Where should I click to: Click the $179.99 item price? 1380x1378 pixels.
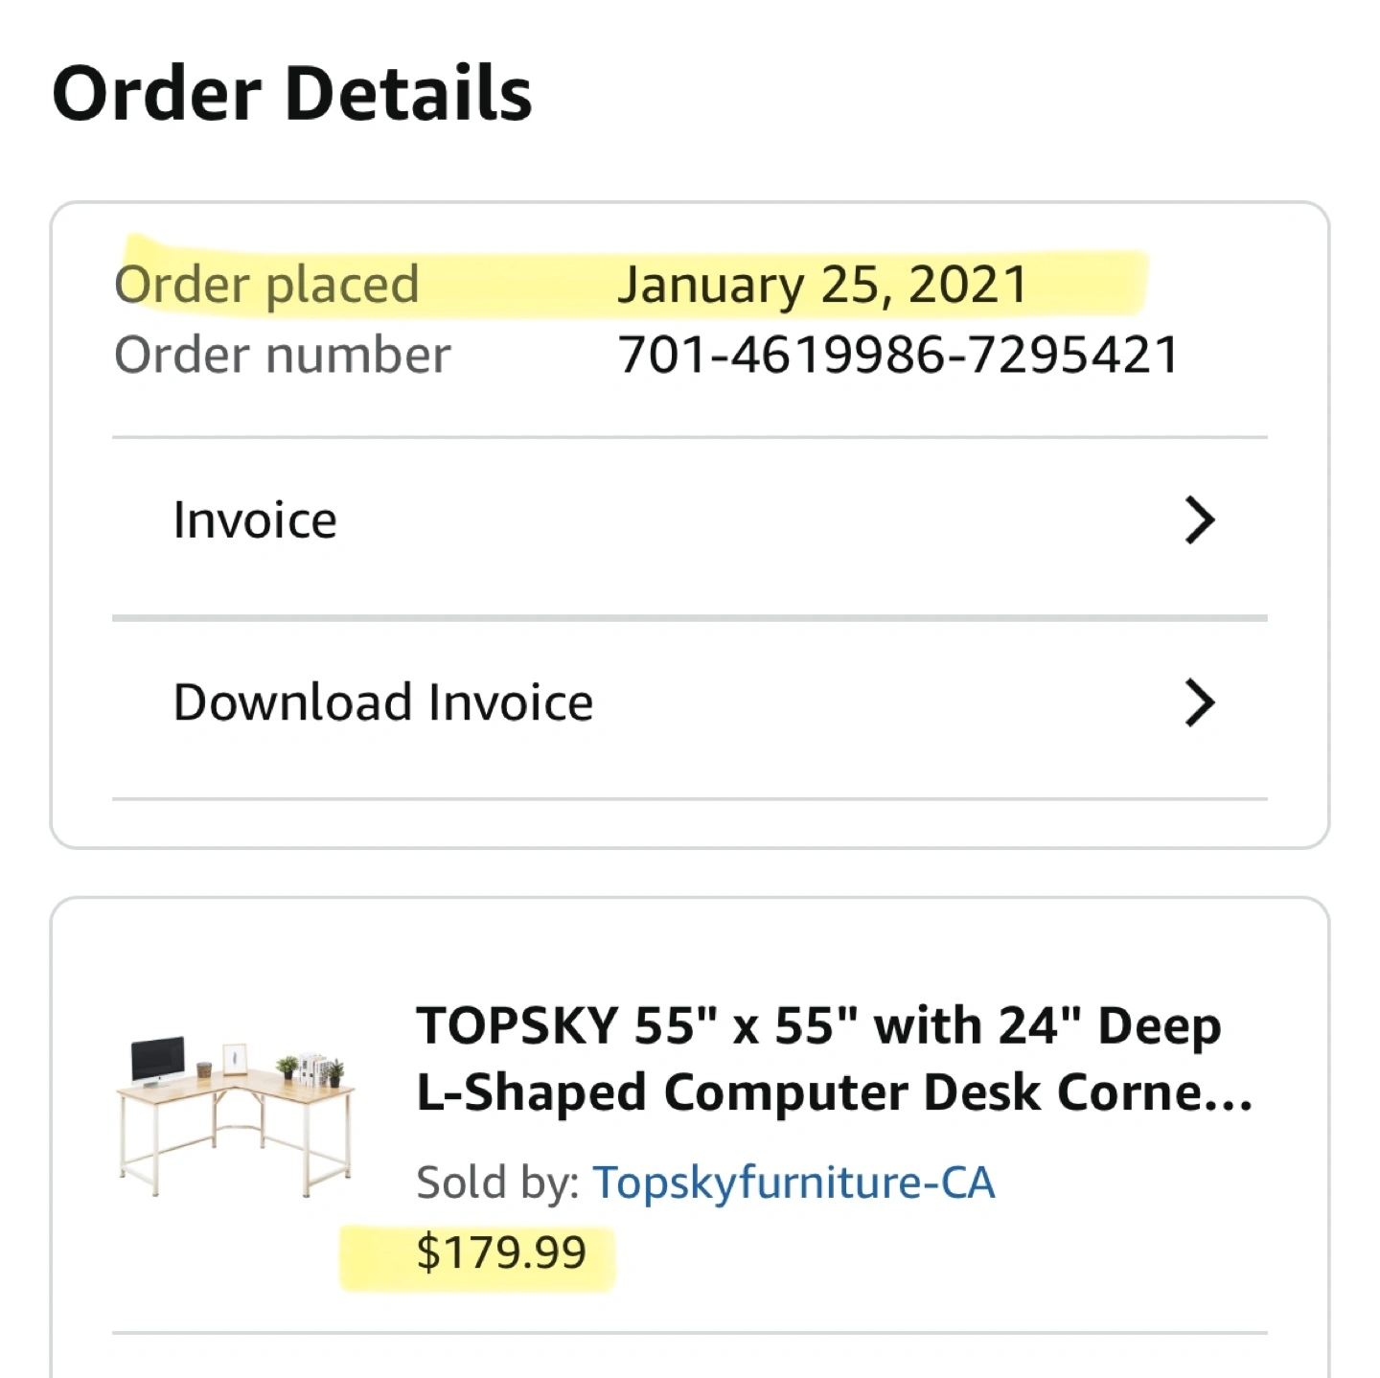coord(501,1252)
